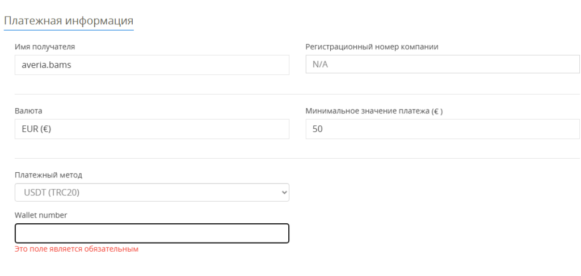
Task: Click the divider line below the currency row
Action: [x=297, y=158]
